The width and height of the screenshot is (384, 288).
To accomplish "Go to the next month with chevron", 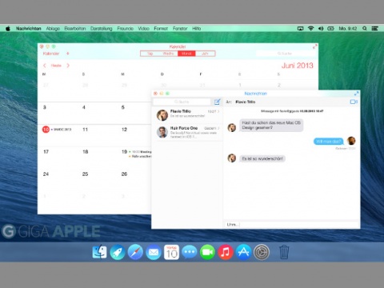I will pos(68,66).
